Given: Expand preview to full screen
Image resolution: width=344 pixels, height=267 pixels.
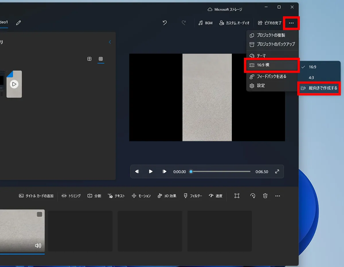Looking at the screenshot, I should click(x=277, y=172).
